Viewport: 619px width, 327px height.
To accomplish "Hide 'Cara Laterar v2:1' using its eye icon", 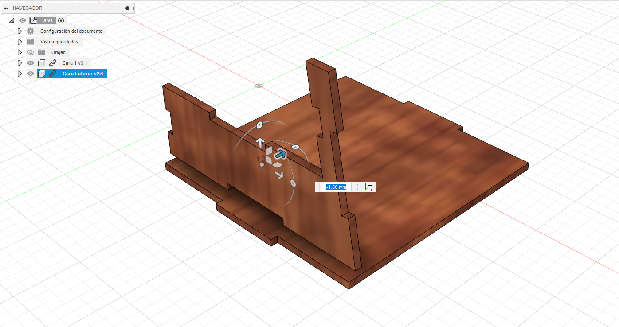I will pyautogui.click(x=31, y=74).
